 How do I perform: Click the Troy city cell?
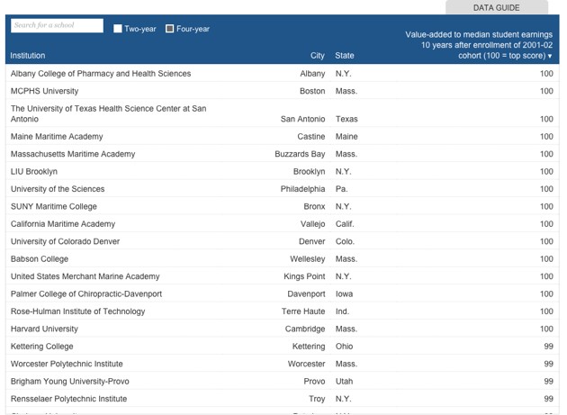(317, 399)
